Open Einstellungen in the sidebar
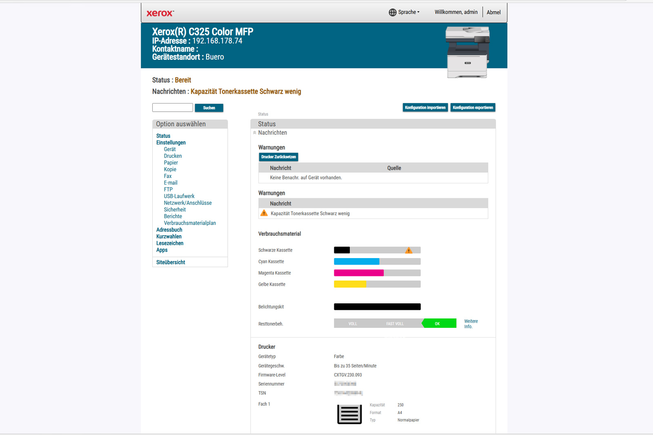Image resolution: width=653 pixels, height=435 pixels. tap(171, 143)
